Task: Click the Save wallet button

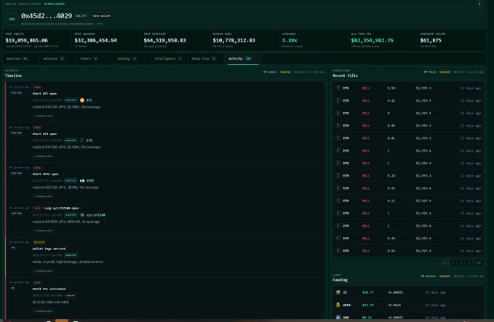Action: coord(101,16)
